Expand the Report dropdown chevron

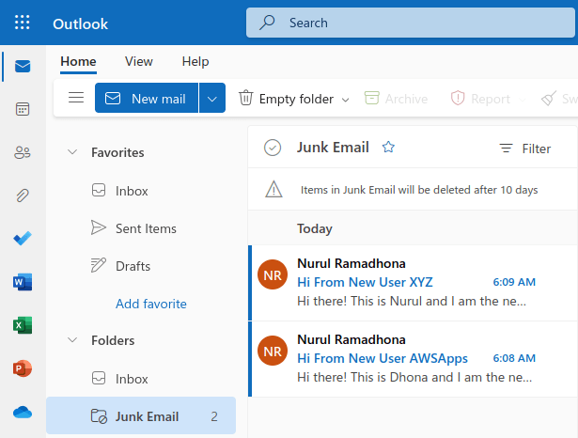[522, 100]
